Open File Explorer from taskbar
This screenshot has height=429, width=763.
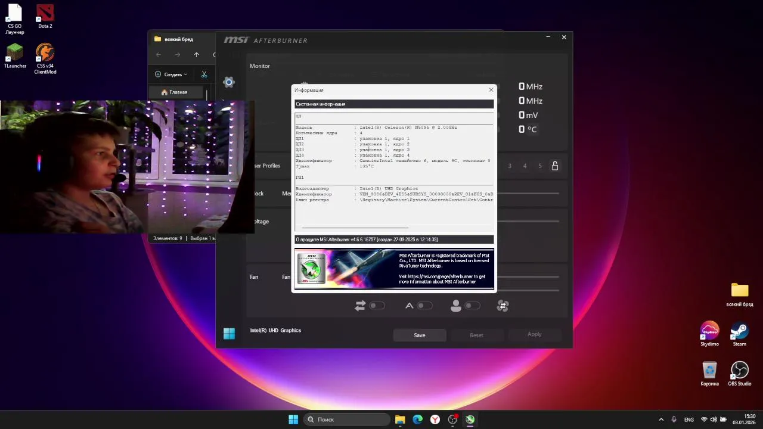click(x=400, y=419)
